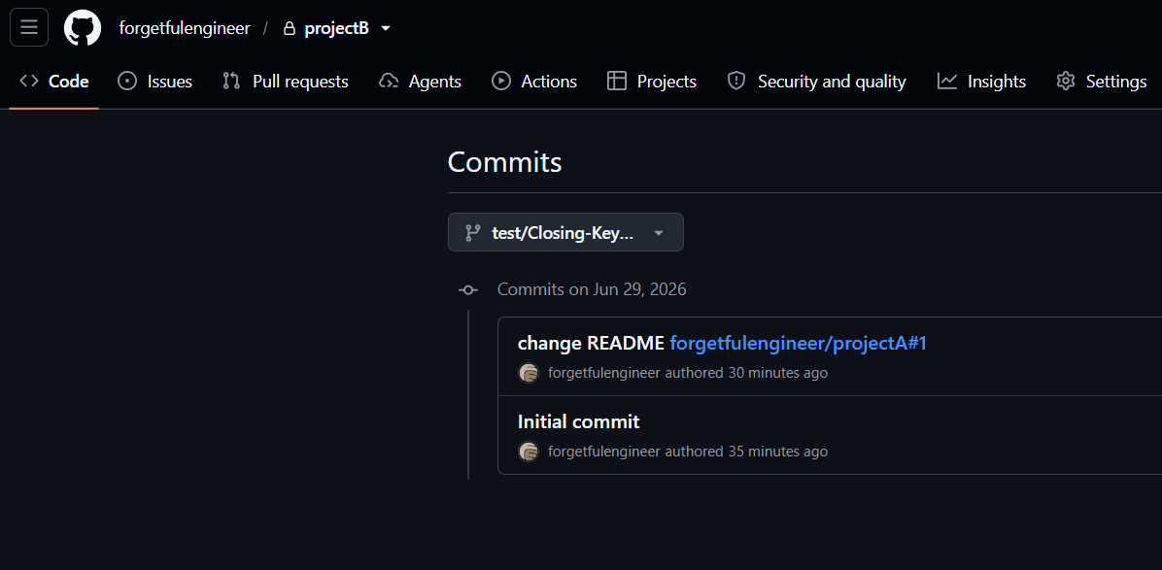This screenshot has width=1162, height=570.
Task: Click the Insights graph icon
Action: pyautogui.click(x=947, y=82)
